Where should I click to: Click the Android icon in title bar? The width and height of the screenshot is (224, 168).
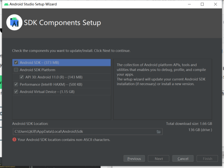(6, 4)
